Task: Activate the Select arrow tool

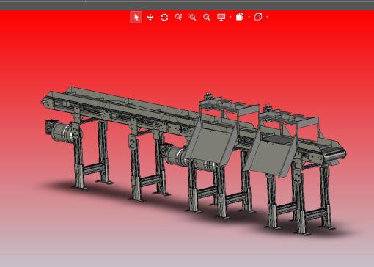Action: 136,17
